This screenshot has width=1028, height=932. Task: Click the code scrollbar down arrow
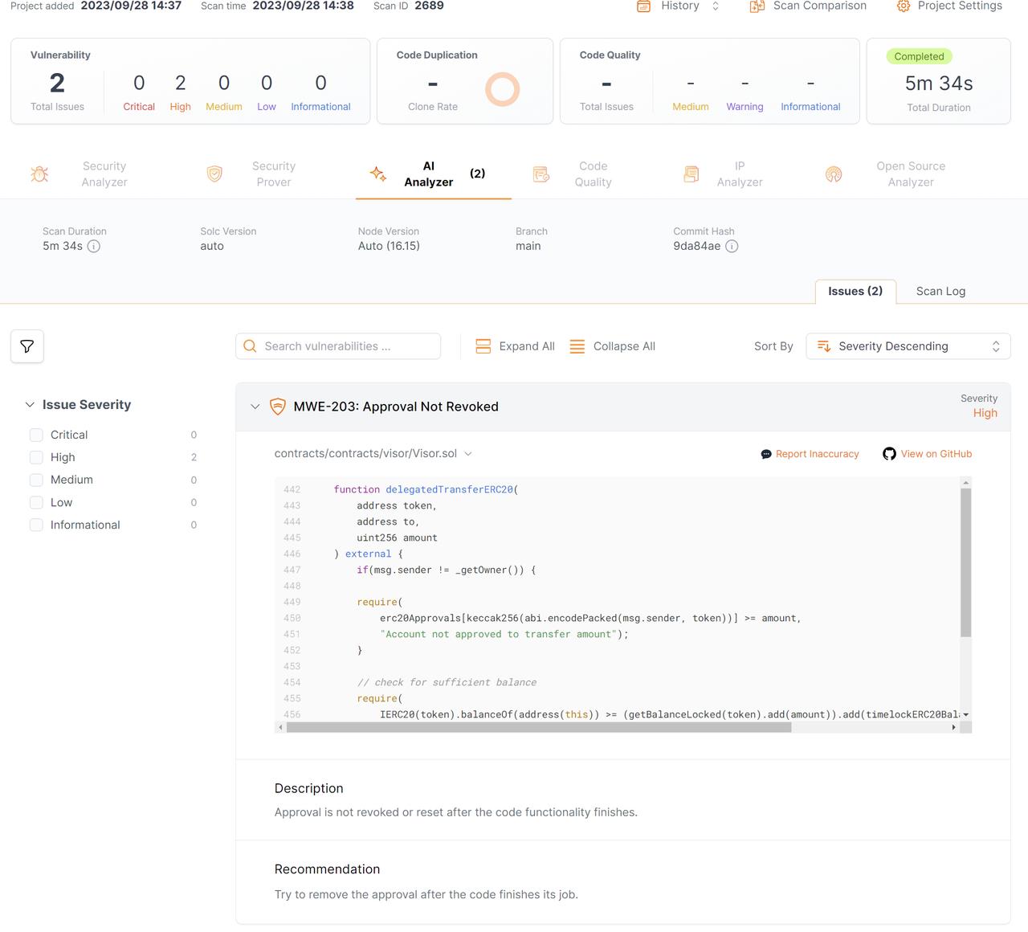pyautogui.click(x=965, y=714)
